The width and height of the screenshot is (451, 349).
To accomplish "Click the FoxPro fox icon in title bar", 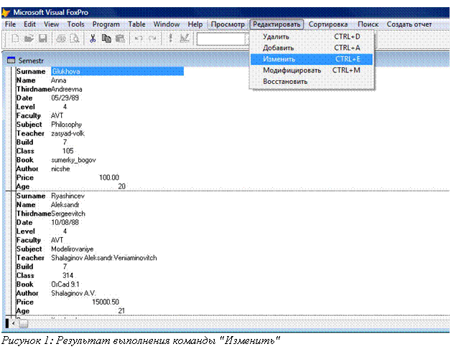I will tap(6, 13).
